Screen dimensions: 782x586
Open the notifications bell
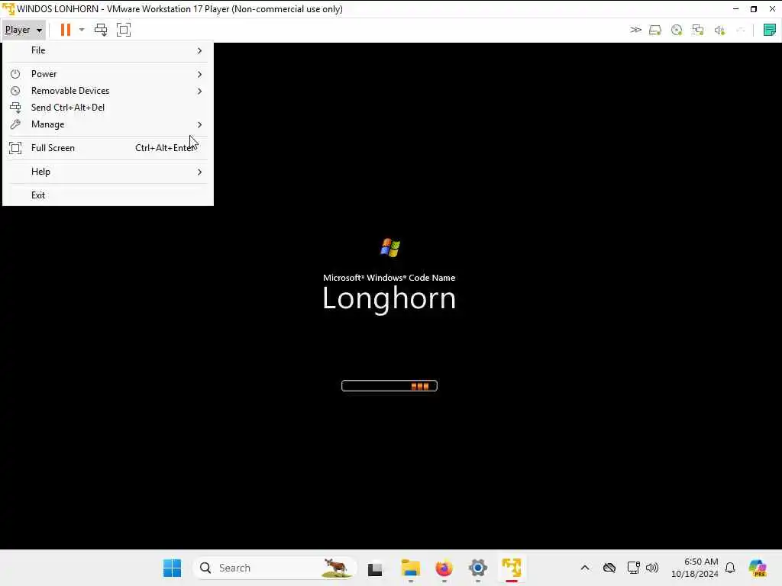[730, 568]
